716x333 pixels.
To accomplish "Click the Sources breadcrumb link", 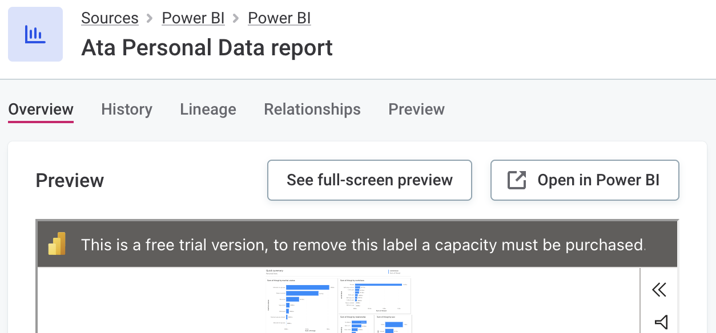I will (110, 18).
